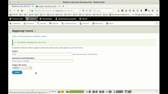Click the 103 / 10 counter in debug bar
This screenshot has width=168, height=94.
[120, 92]
